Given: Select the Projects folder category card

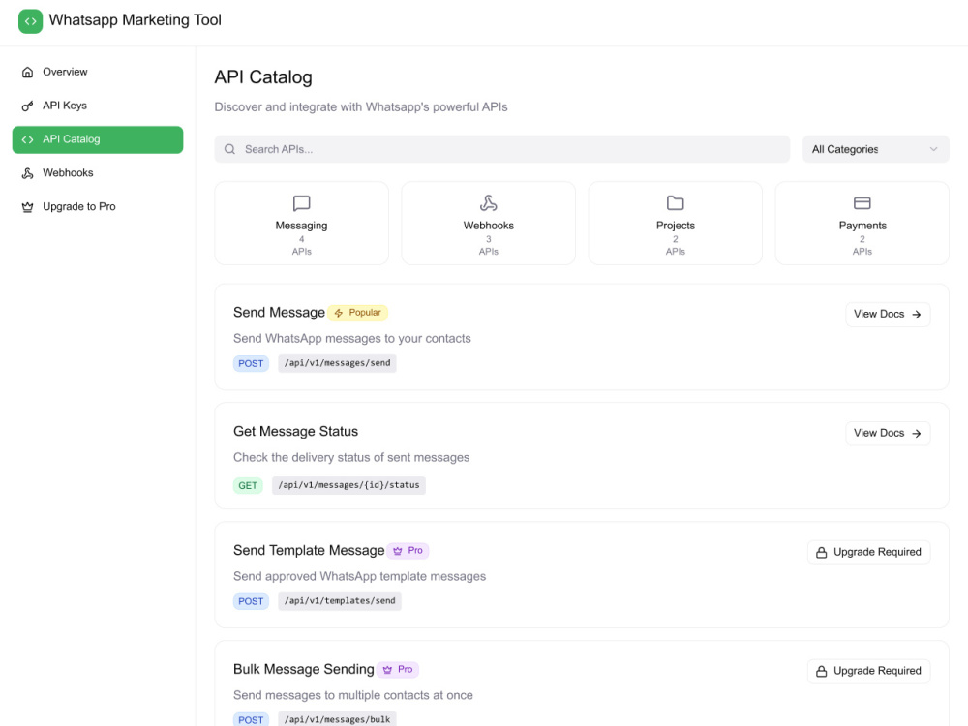Looking at the screenshot, I should click(x=676, y=223).
